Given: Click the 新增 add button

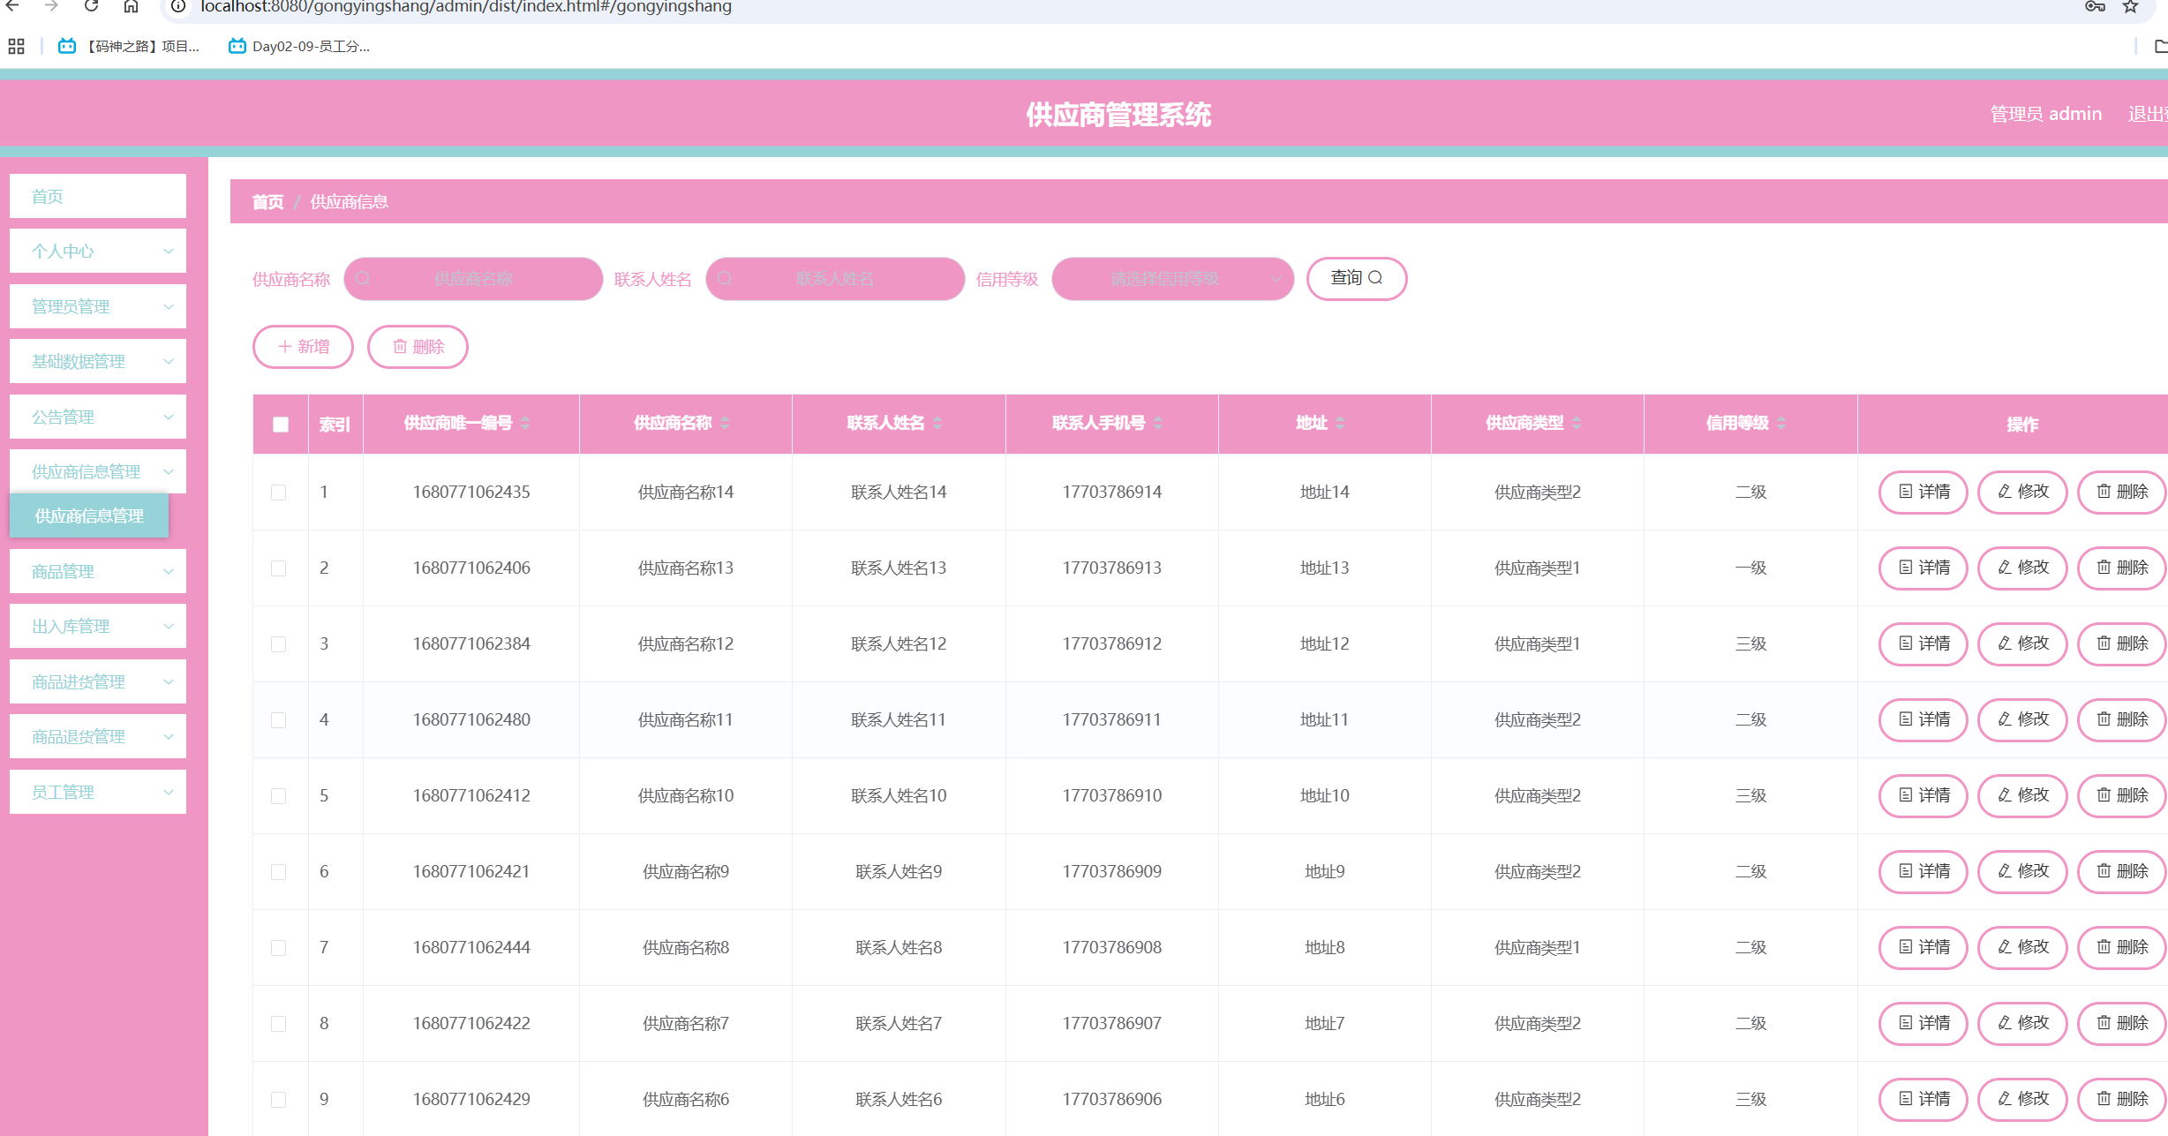Looking at the screenshot, I should (x=303, y=347).
